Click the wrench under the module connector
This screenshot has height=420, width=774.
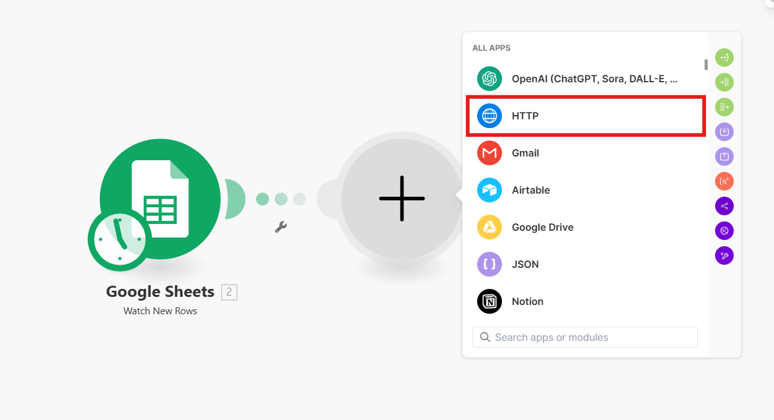281,227
